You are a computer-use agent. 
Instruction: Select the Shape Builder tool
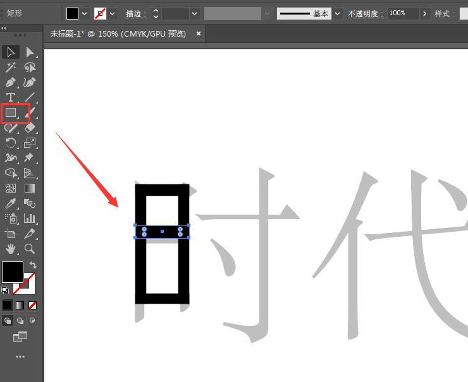[11, 173]
